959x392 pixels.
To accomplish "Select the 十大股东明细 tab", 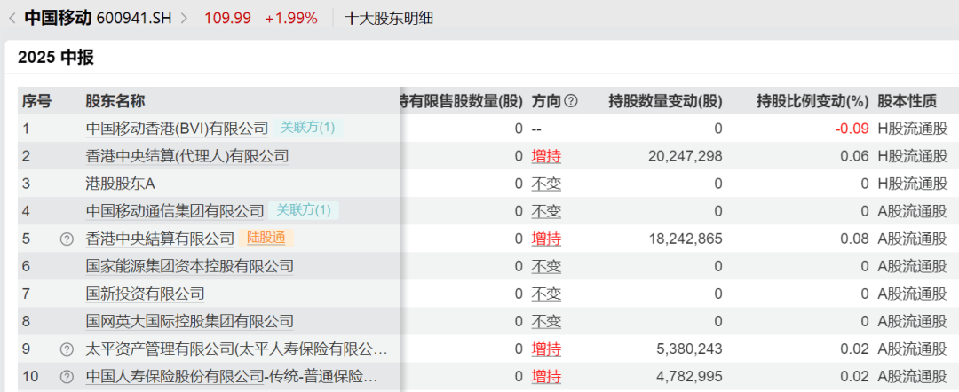I will 389,18.
